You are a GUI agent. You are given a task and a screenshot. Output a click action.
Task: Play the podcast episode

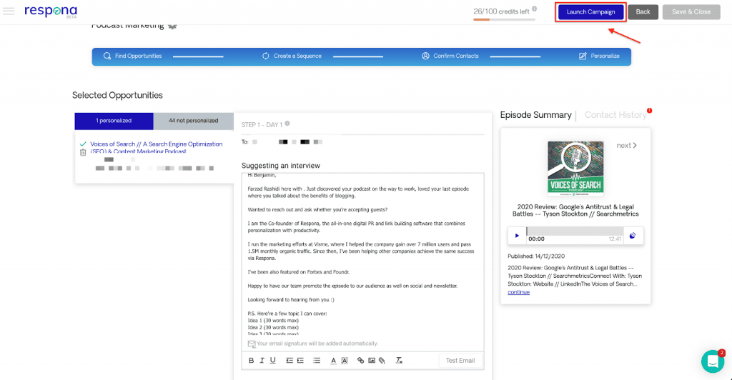tap(517, 236)
